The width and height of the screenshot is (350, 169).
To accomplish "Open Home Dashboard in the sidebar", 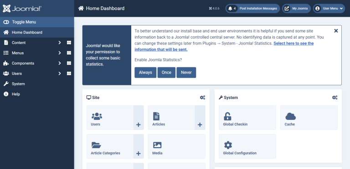I will pos(37,32).
